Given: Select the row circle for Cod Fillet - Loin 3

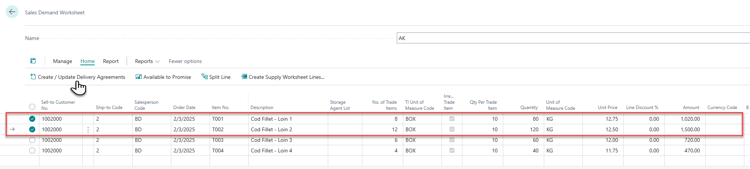Looking at the screenshot, I should click(32, 140).
